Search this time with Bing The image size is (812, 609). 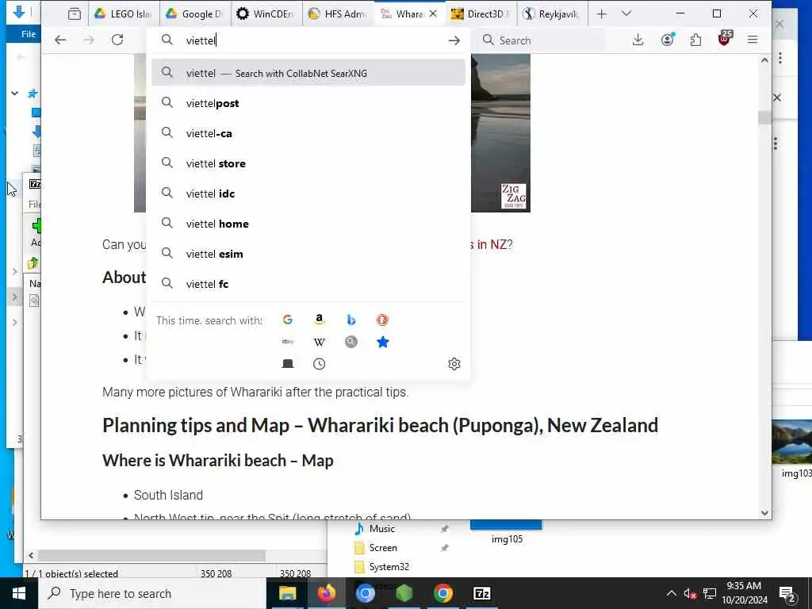351,320
